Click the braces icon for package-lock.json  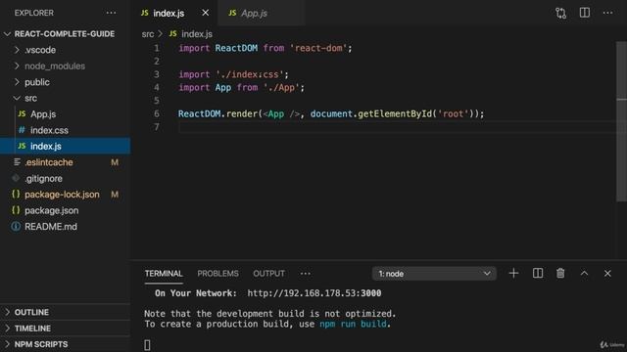coord(16,195)
